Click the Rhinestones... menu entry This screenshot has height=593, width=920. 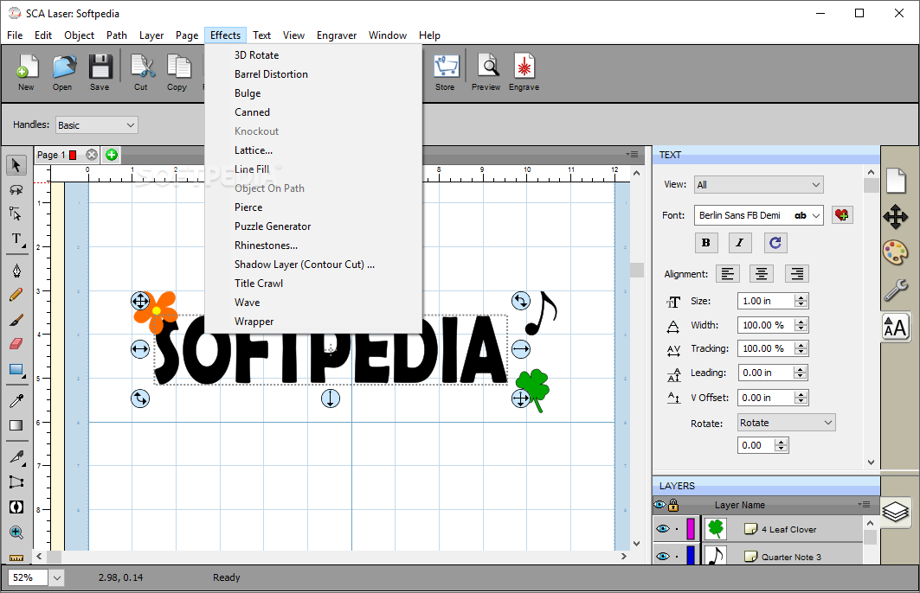(x=266, y=245)
